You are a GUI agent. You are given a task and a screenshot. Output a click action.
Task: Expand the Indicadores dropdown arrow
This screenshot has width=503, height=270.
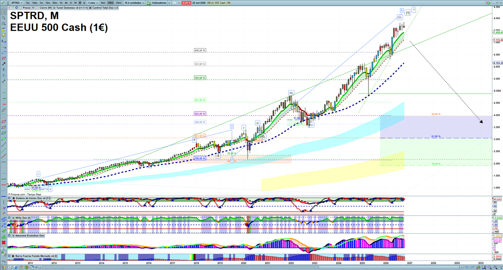click(x=169, y=3)
